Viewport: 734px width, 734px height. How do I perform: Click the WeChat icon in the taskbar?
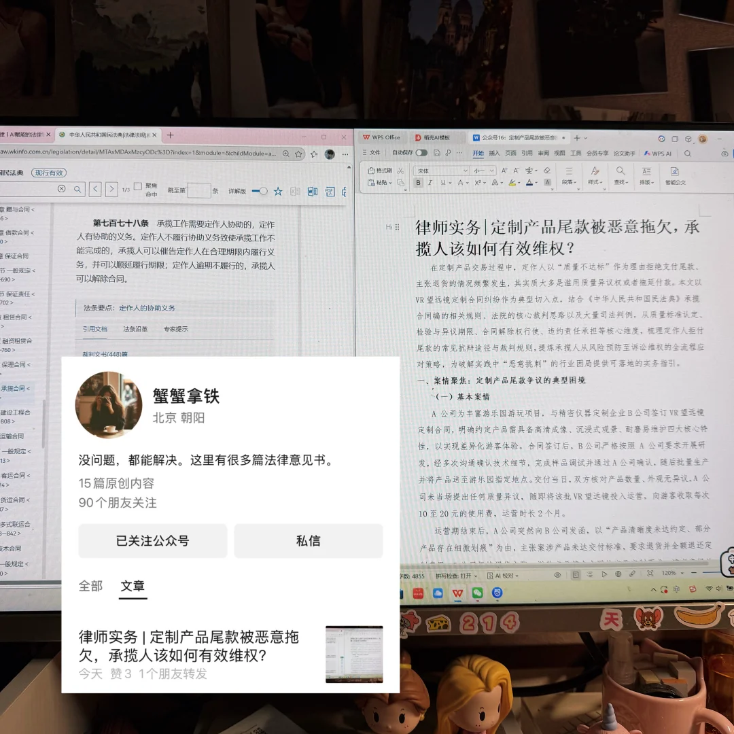pyautogui.click(x=477, y=593)
